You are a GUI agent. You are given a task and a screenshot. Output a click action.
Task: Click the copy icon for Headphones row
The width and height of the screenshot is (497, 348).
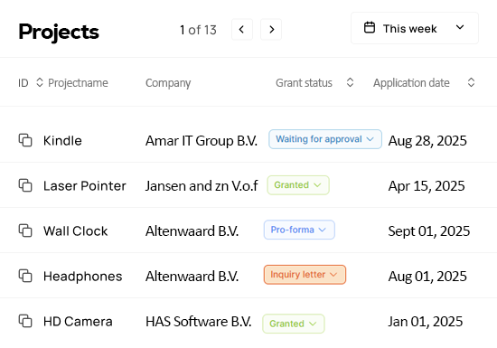pos(25,276)
